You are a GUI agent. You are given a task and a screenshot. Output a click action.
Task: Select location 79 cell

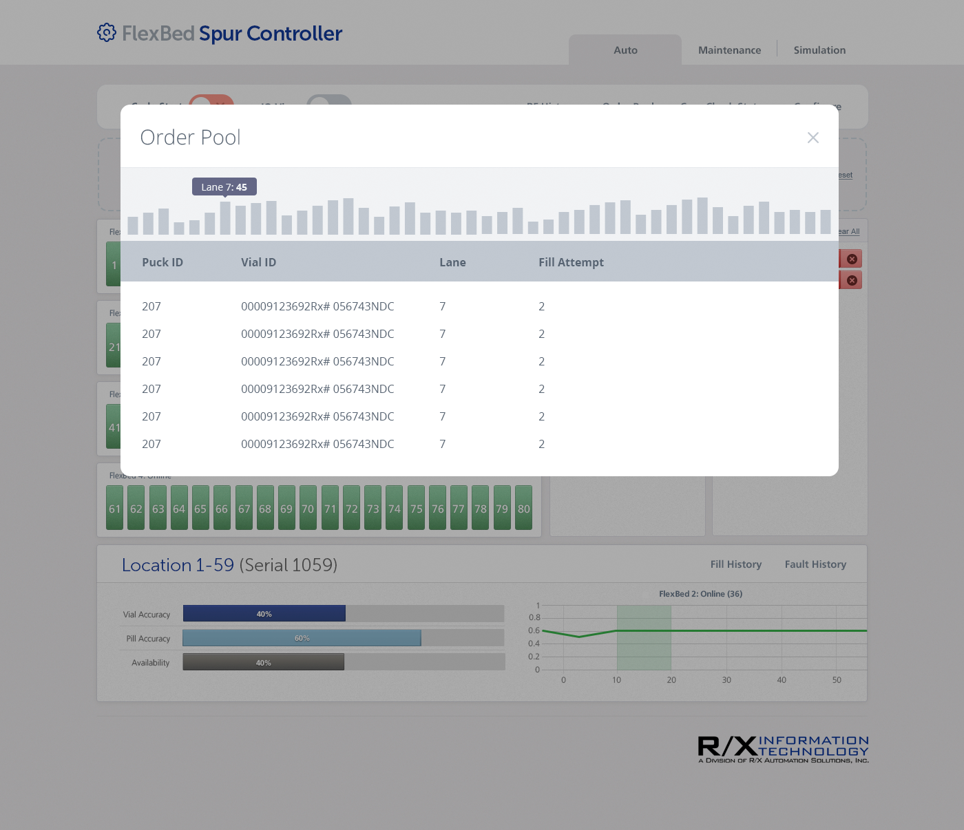point(502,508)
